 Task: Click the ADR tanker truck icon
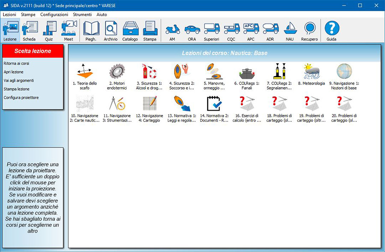(270, 31)
